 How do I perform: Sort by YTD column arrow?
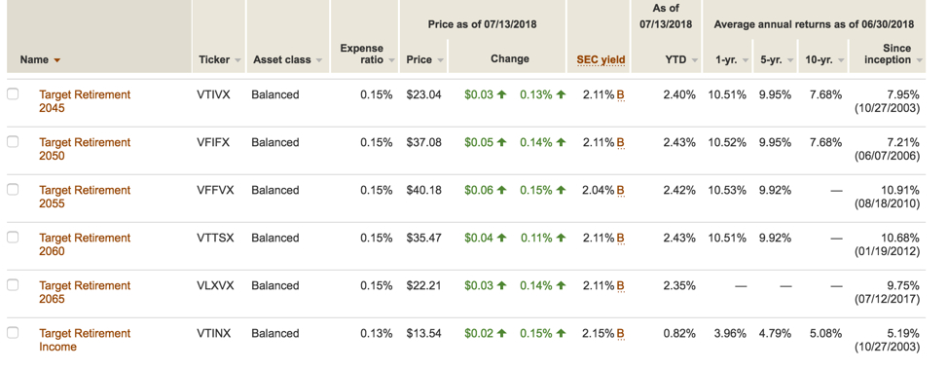point(695,60)
